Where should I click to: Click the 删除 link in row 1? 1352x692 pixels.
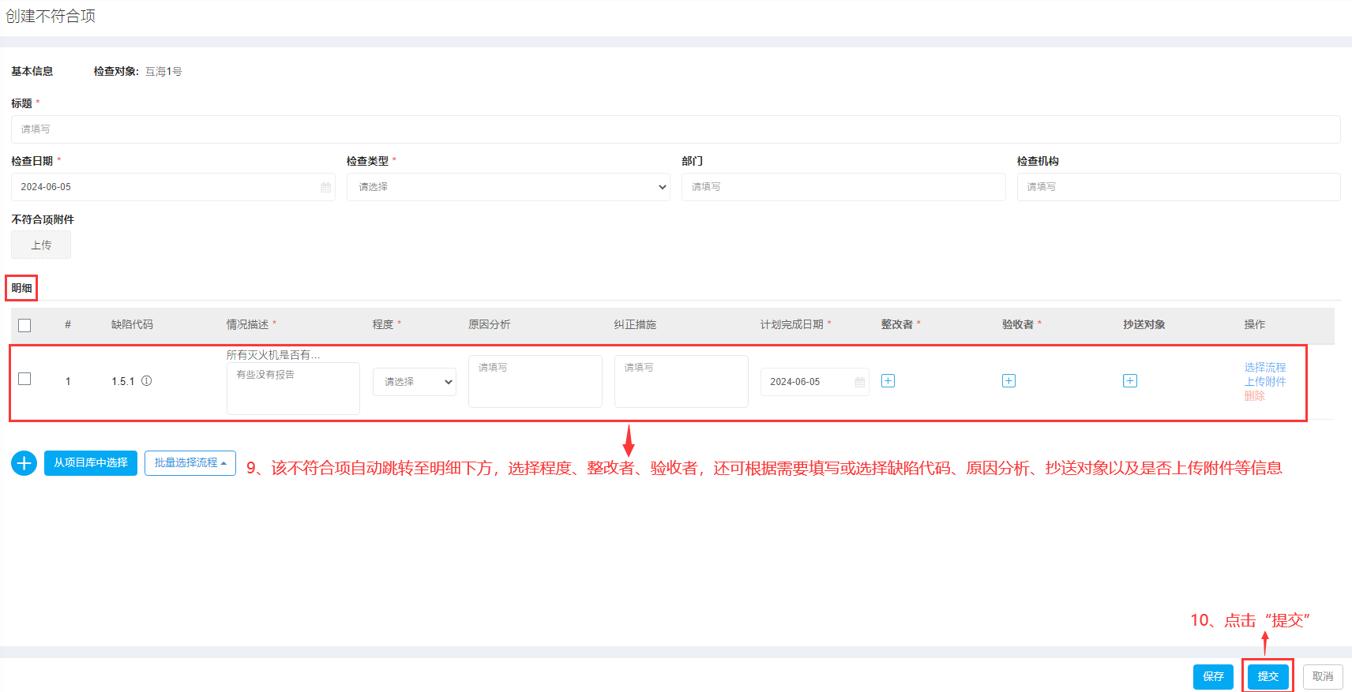point(1255,396)
